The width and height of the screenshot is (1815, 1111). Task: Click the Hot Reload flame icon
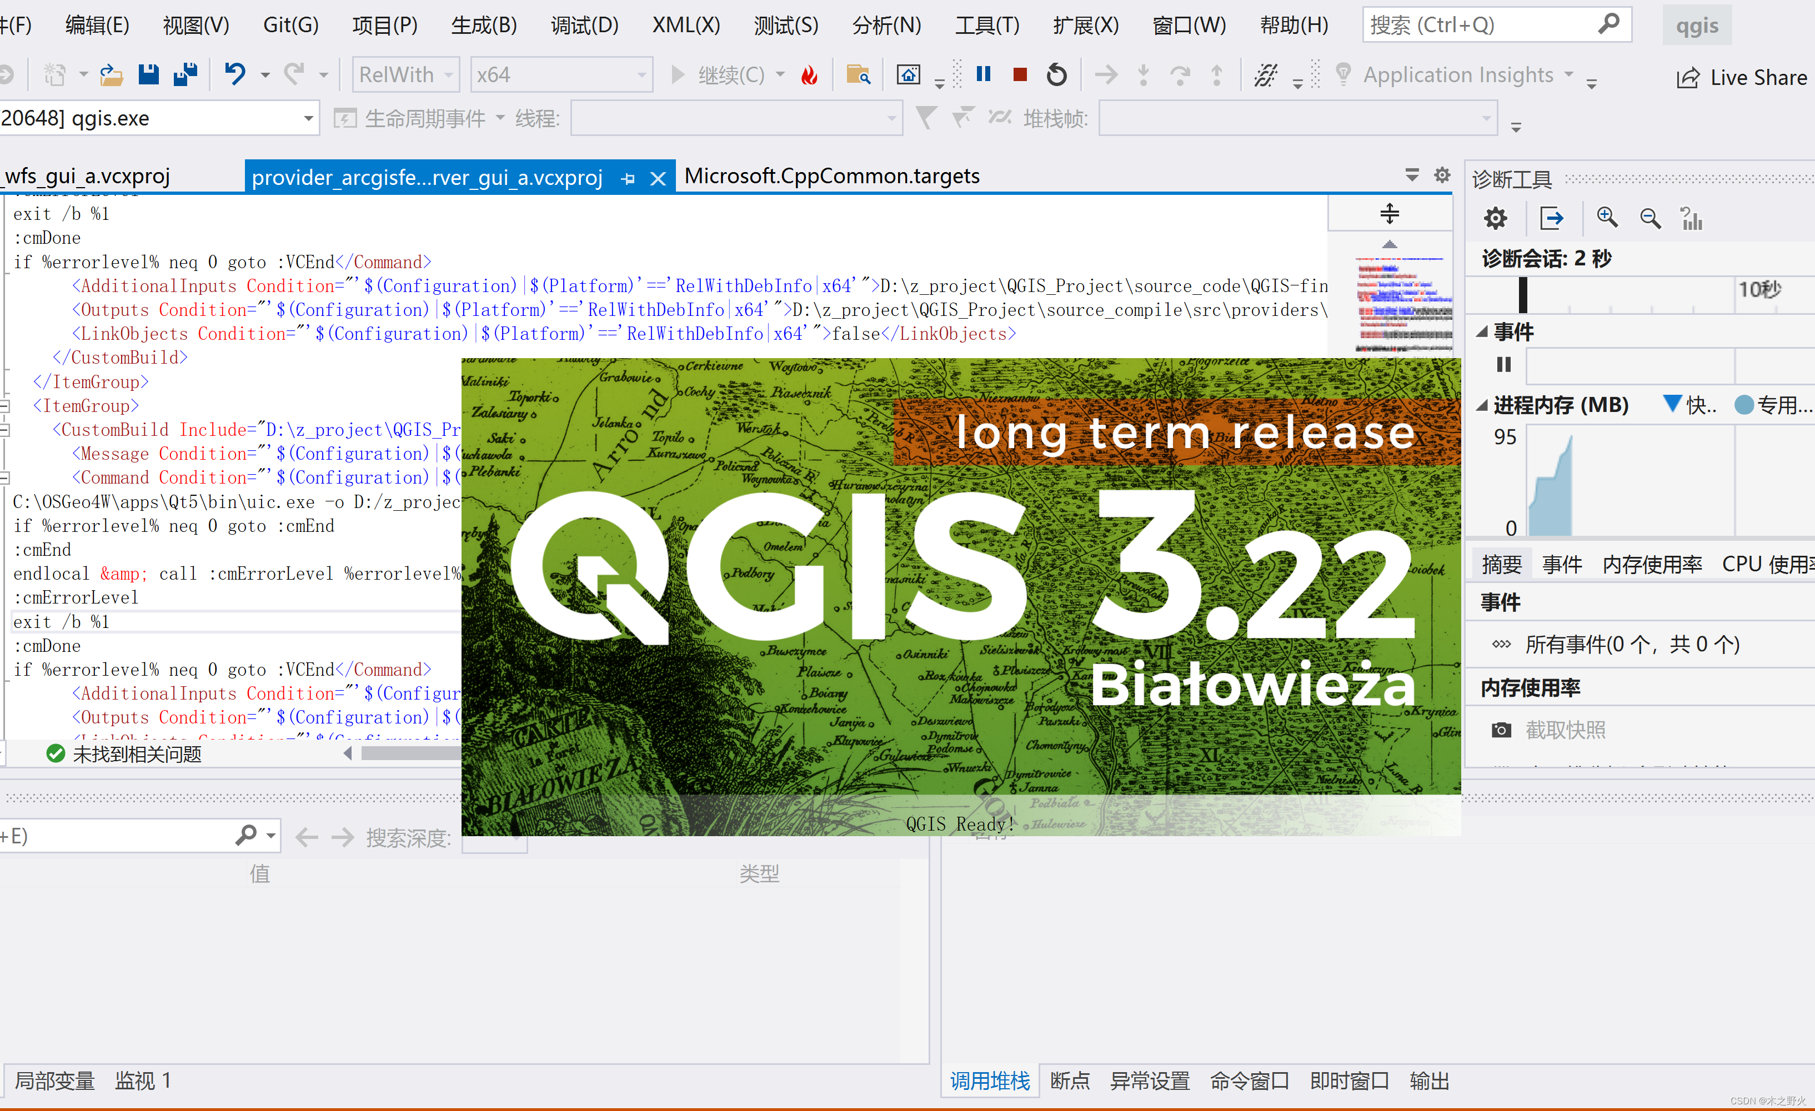(809, 74)
